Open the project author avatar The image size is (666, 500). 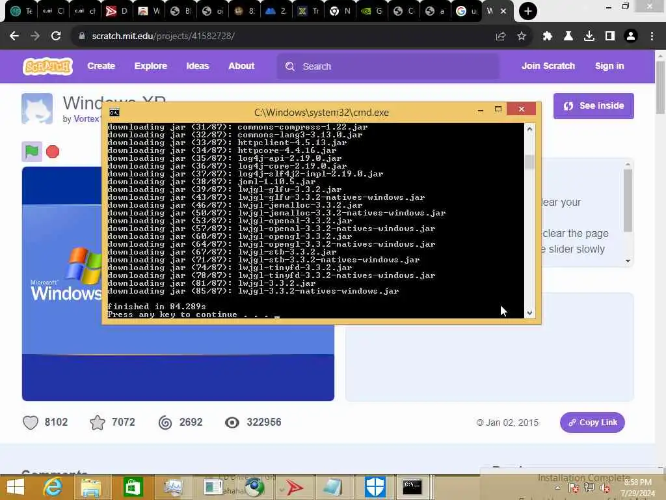pyautogui.click(x=37, y=109)
